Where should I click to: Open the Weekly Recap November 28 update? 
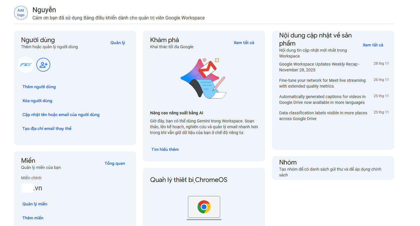319,67
